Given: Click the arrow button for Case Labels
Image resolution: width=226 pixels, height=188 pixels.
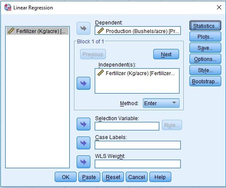Looking at the screenshot, I should (84, 143).
